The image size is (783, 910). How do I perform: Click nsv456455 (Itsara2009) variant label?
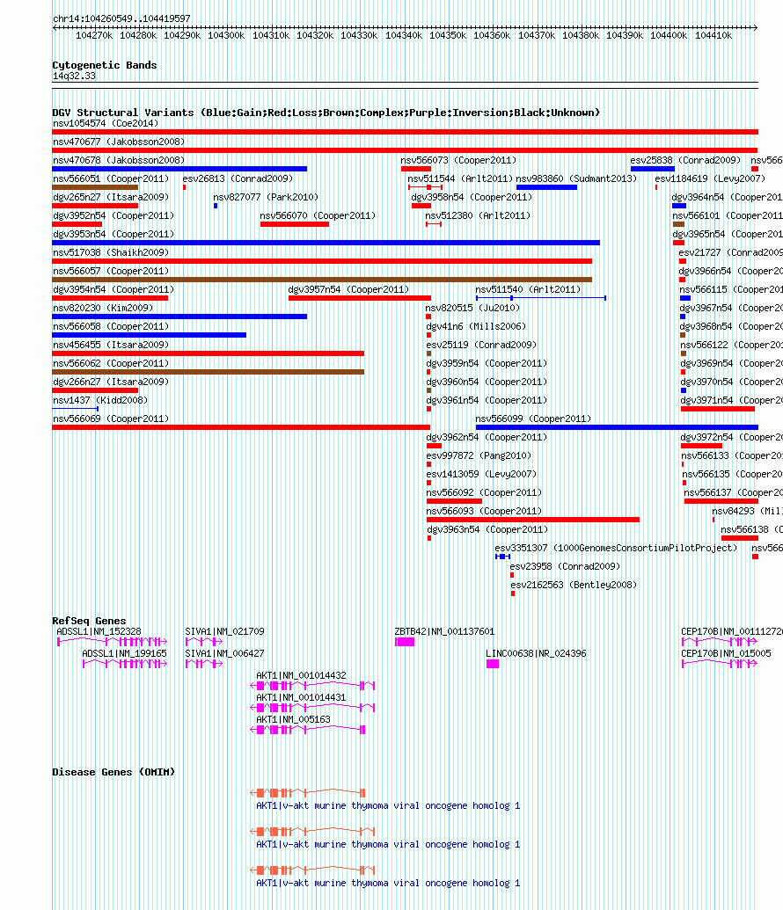click(x=110, y=345)
